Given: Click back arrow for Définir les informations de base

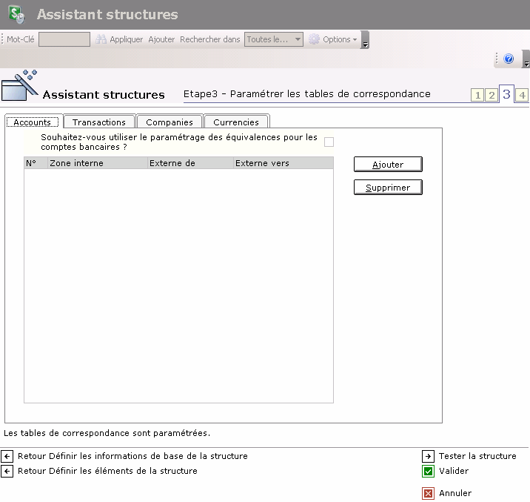Looking at the screenshot, I should click(x=7, y=456).
